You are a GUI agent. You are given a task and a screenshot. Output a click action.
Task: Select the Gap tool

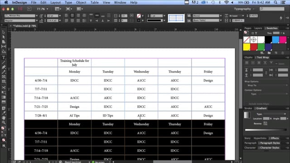click(x=4, y=46)
